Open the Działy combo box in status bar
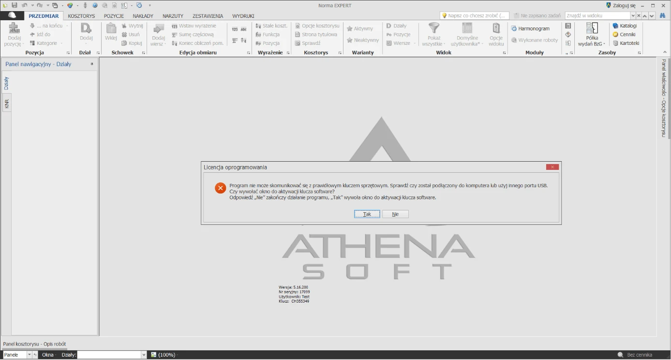Image resolution: width=671 pixels, height=360 pixels. [x=112, y=355]
